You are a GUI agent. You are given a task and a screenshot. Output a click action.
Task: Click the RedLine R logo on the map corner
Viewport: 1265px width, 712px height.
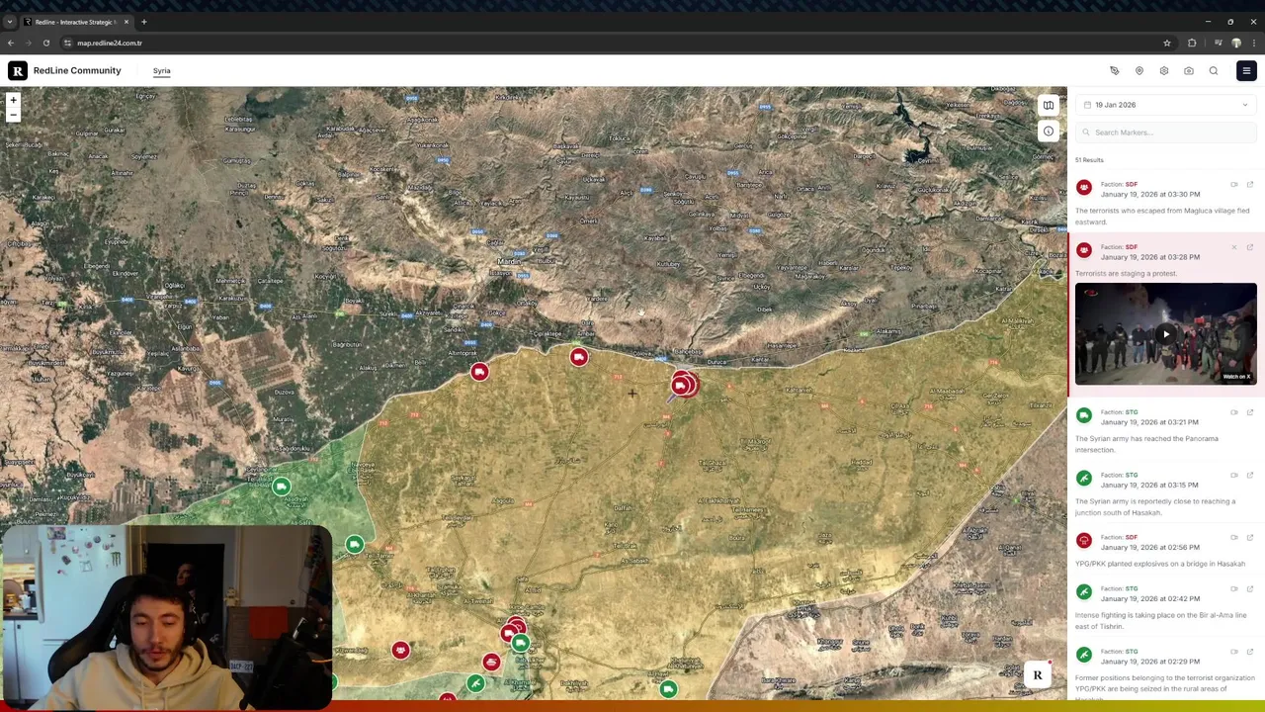[x=1038, y=675]
